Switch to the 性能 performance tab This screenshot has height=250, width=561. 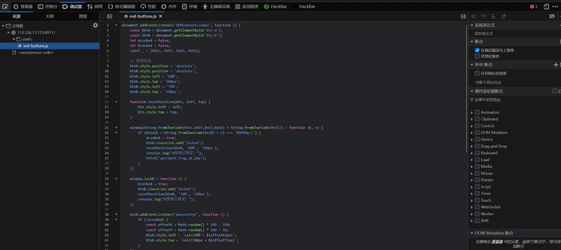pos(148,7)
